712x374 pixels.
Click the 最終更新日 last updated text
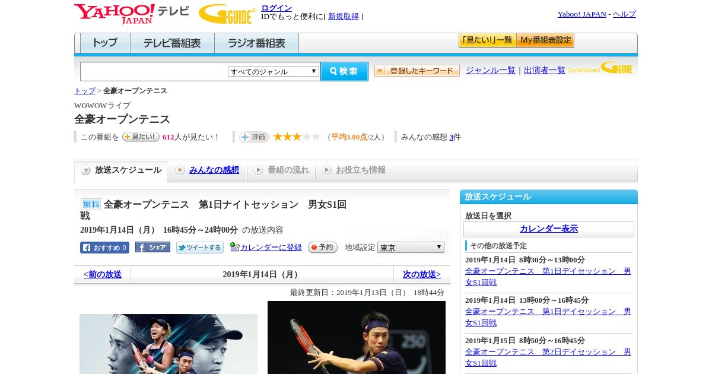[367, 293]
